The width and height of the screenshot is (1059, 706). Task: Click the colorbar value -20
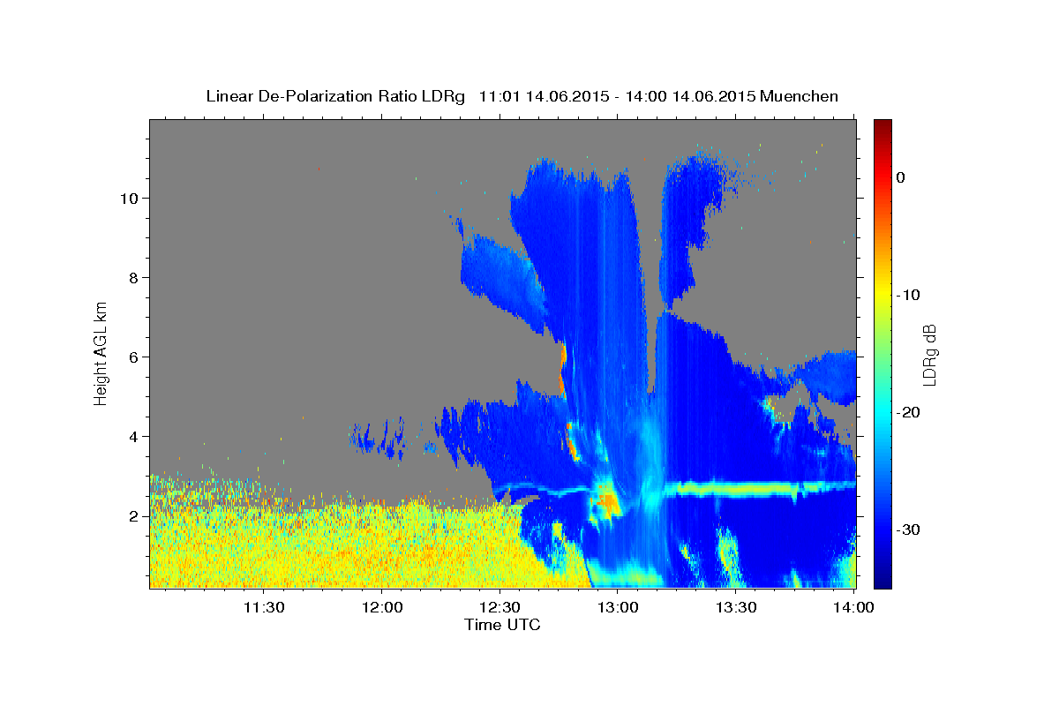pos(908,412)
